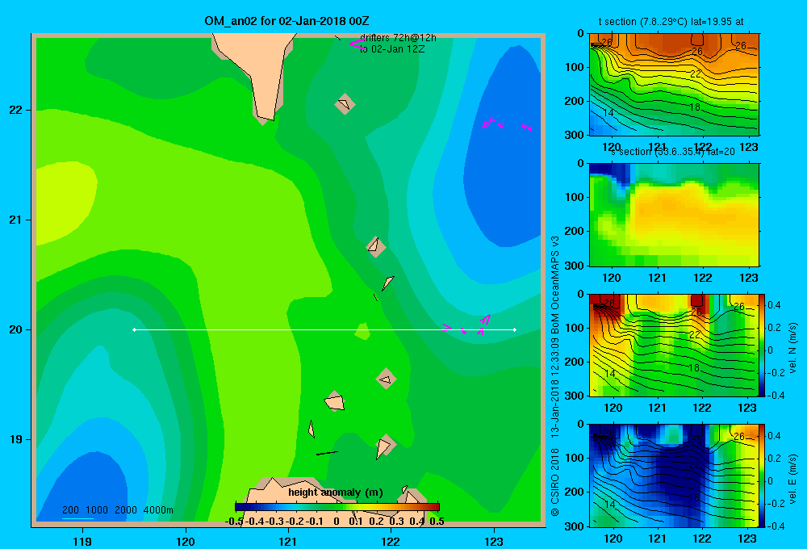Image resolution: width=807 pixels, height=549 pixels.
Task: Click the vel. N velocity color bar
Action: coord(763,345)
